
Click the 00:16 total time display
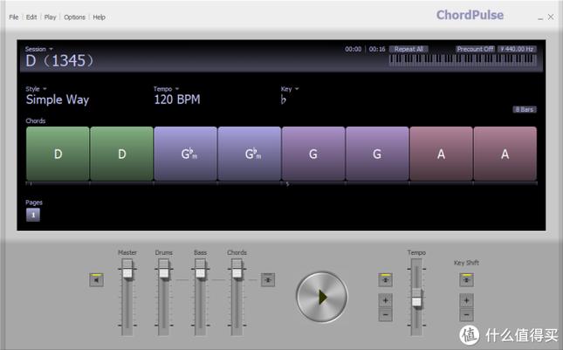tap(377, 49)
